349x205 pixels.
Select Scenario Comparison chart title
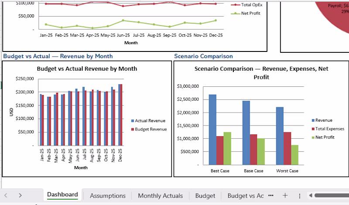click(261, 73)
